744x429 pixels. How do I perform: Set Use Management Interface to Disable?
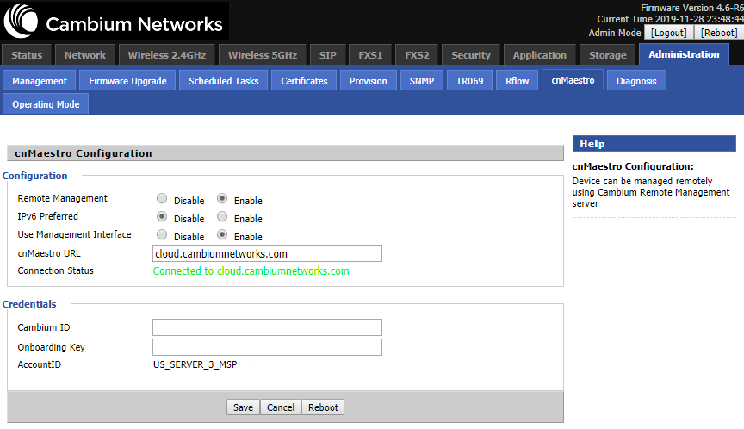[x=162, y=234]
